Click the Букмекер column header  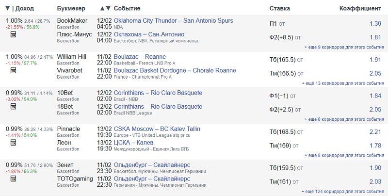[72, 8]
